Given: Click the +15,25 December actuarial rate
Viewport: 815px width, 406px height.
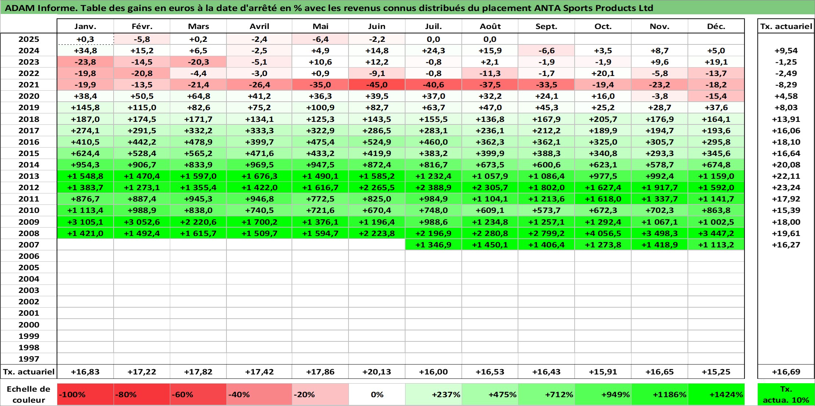Looking at the screenshot, I should point(716,371).
